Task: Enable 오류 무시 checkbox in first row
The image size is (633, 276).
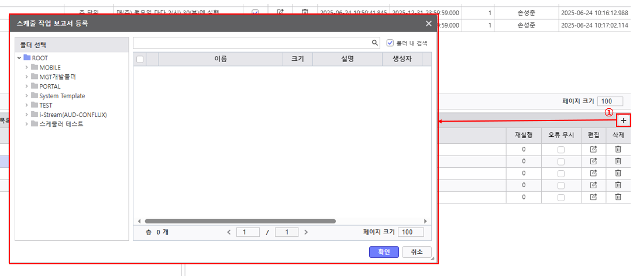Action: 561,150
